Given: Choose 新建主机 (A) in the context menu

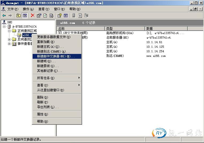Looking at the screenshot, I should pos(50,47).
